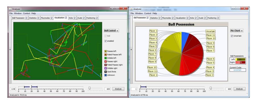
Task: Toggle Kicks tab checkbox, left window
Action: click(x=75, y=18)
